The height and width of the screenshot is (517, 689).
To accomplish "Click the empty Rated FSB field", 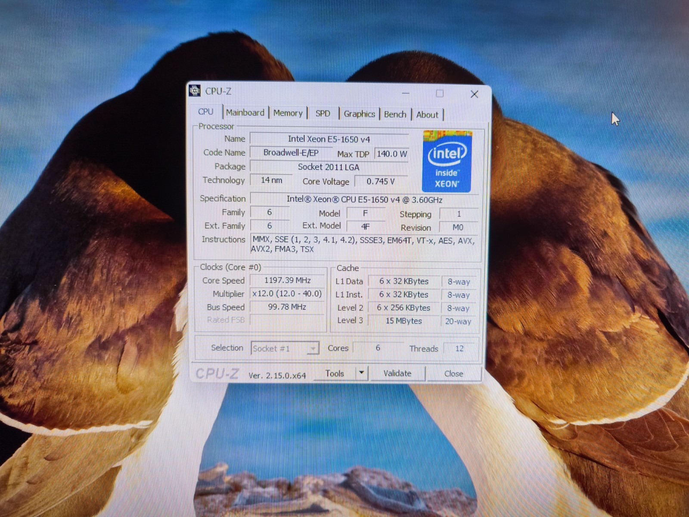I will pyautogui.click(x=288, y=320).
